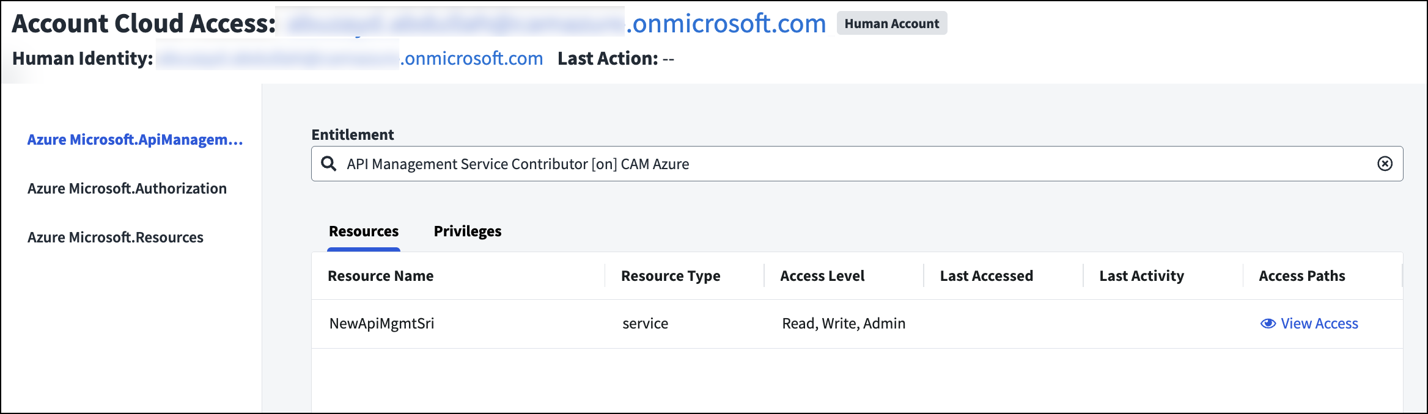Image resolution: width=1428 pixels, height=414 pixels.
Task: Sort by the Last Accessed column header
Action: (986, 276)
